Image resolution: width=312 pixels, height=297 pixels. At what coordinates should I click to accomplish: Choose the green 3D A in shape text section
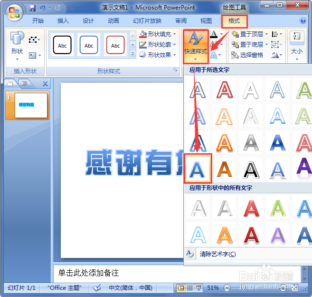pos(278,208)
